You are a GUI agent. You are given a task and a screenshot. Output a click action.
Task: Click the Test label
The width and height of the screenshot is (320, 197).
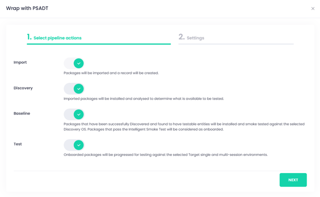click(18, 144)
